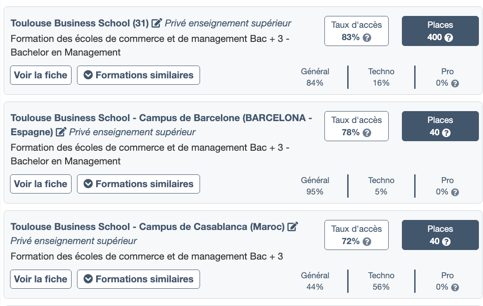The width and height of the screenshot is (483, 306).
Task: Open Voir la fiche for Casablanca campus
Action: point(41,279)
